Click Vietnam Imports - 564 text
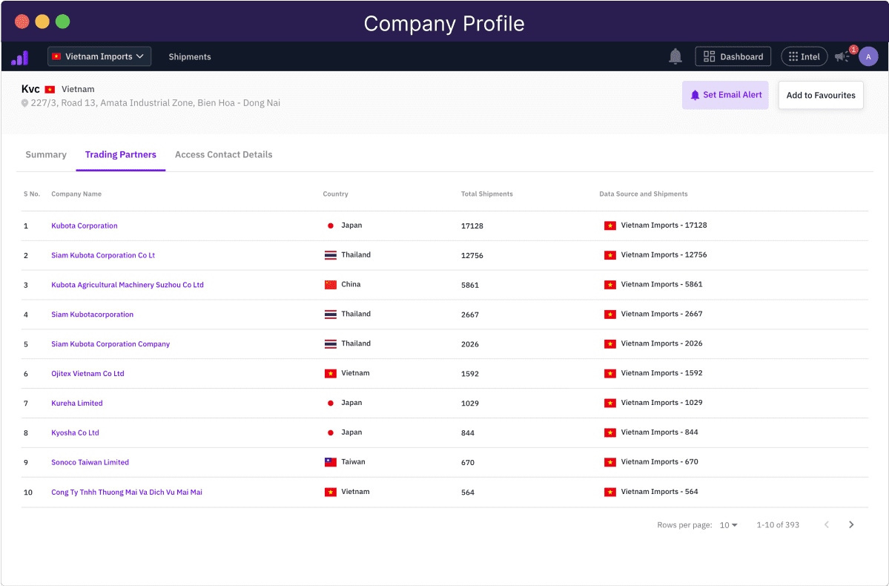The image size is (889, 586). 659,492
